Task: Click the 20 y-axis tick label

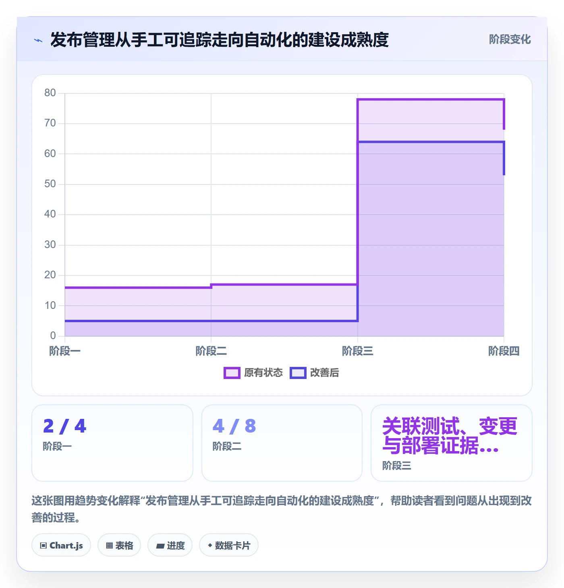Action: [50, 275]
